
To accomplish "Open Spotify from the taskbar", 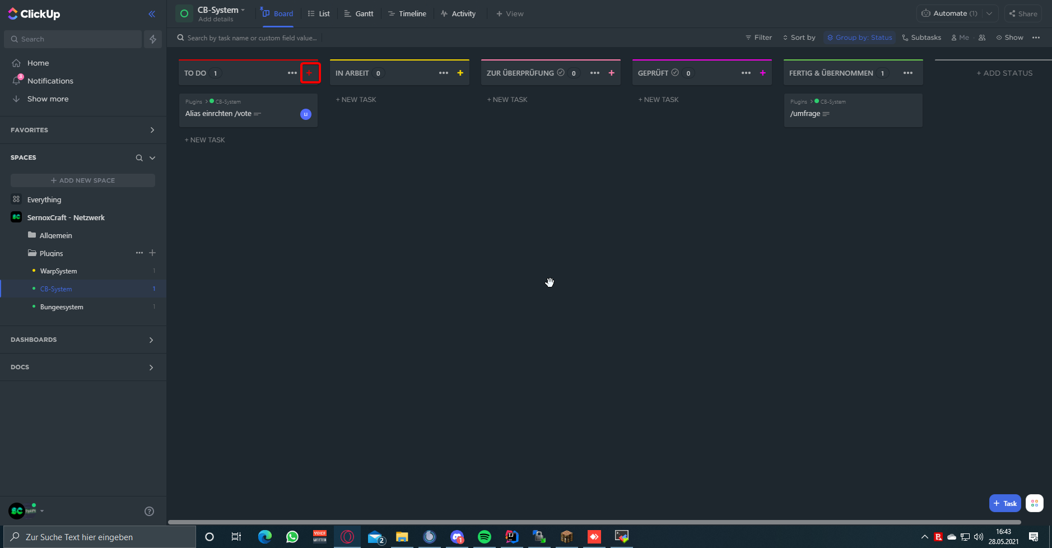I will tap(485, 537).
